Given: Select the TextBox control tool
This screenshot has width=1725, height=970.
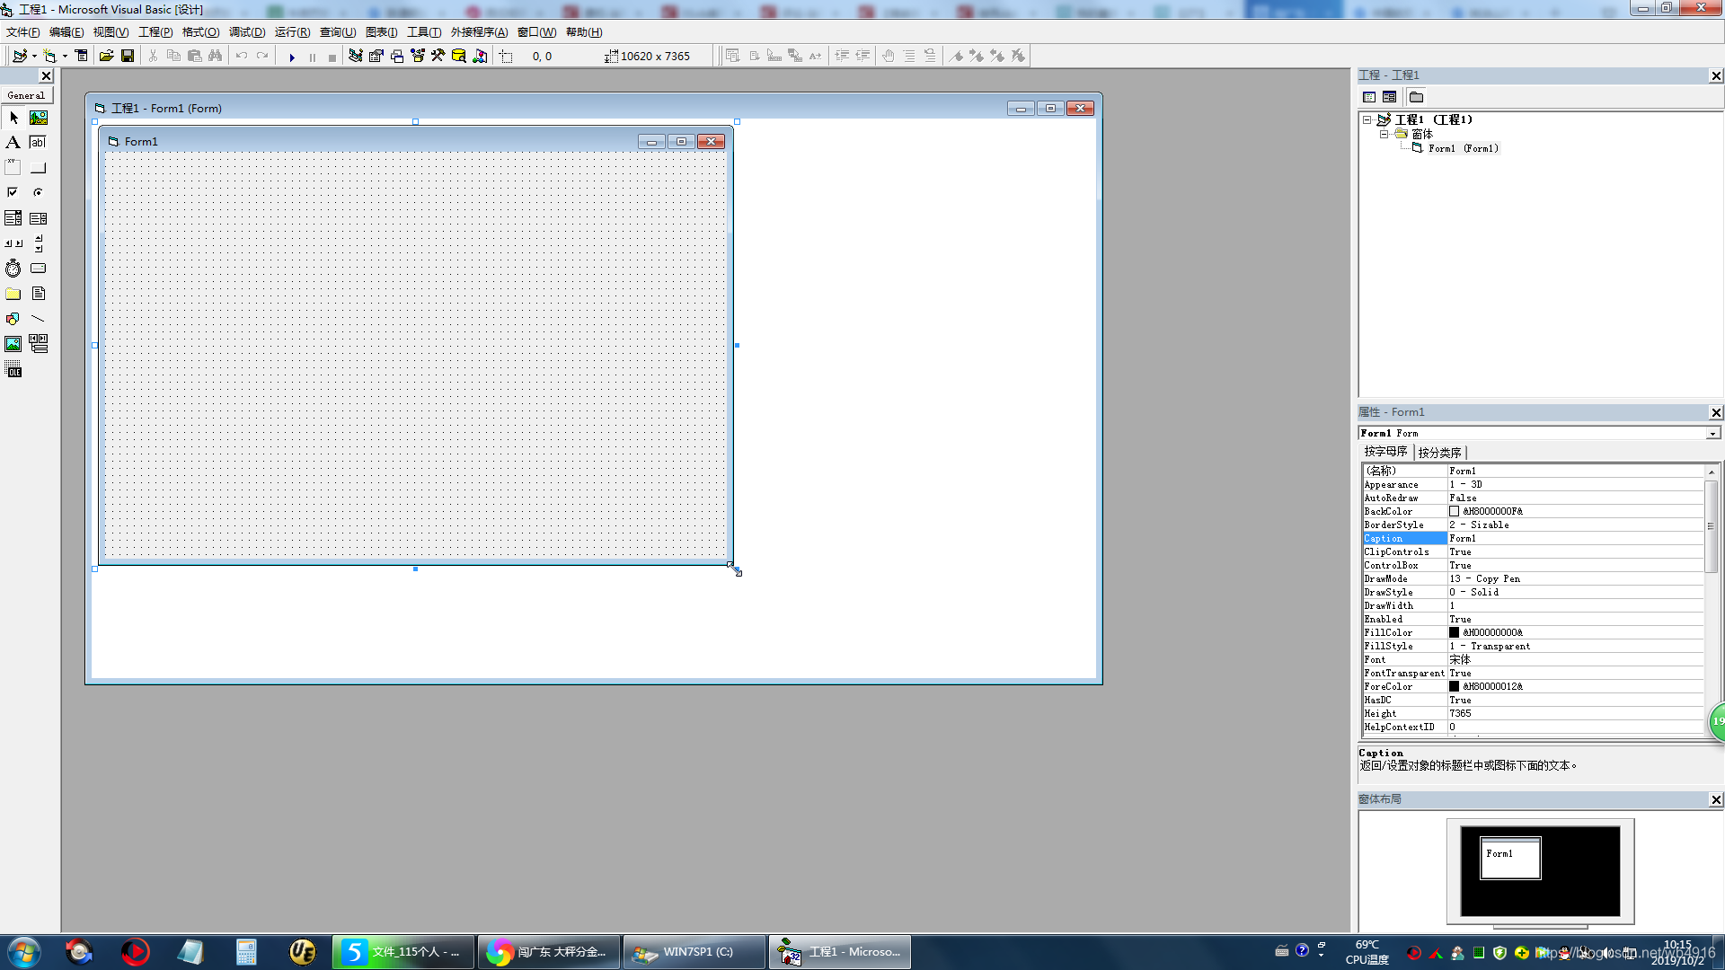Looking at the screenshot, I should tap(38, 142).
